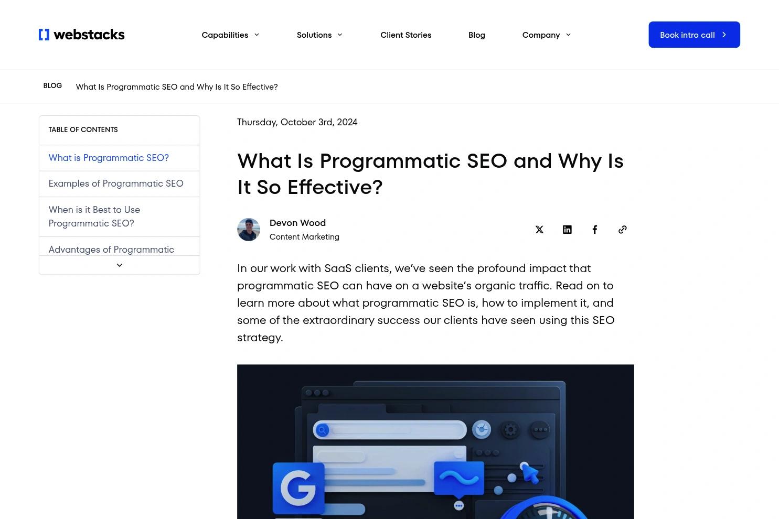The height and width of the screenshot is (519, 779).
Task: Share article on X (Twitter)
Action: (x=539, y=230)
